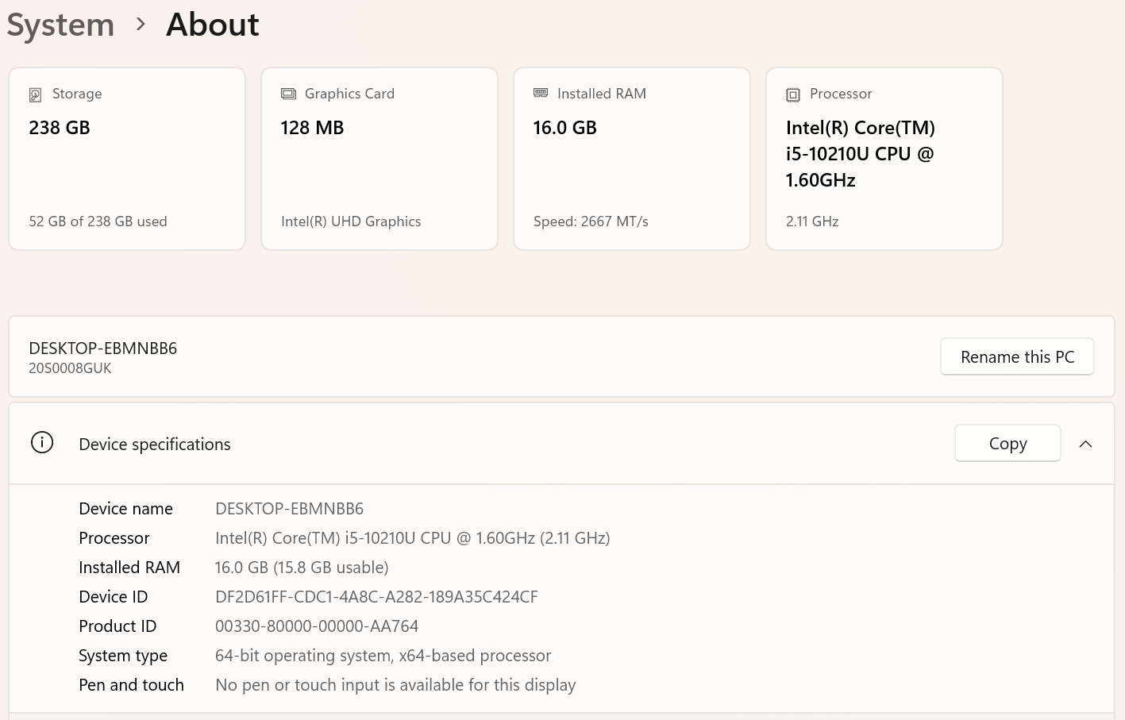The width and height of the screenshot is (1125, 720).
Task: Go back to System in breadcrumb
Action: tap(60, 25)
